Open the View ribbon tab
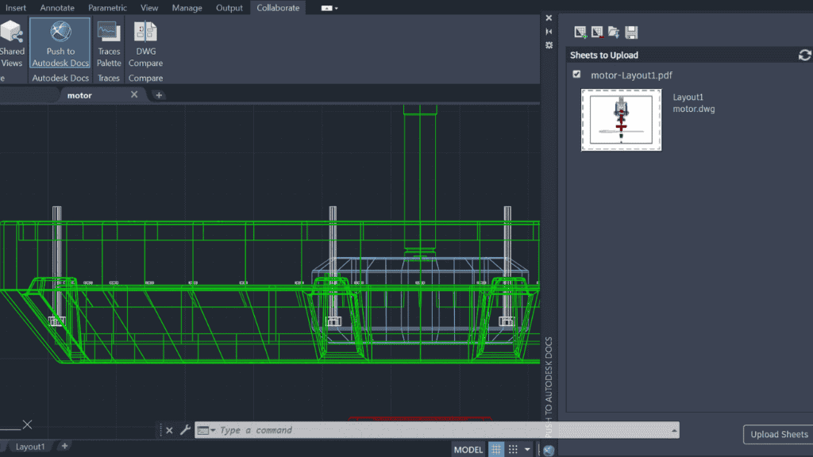 (149, 8)
